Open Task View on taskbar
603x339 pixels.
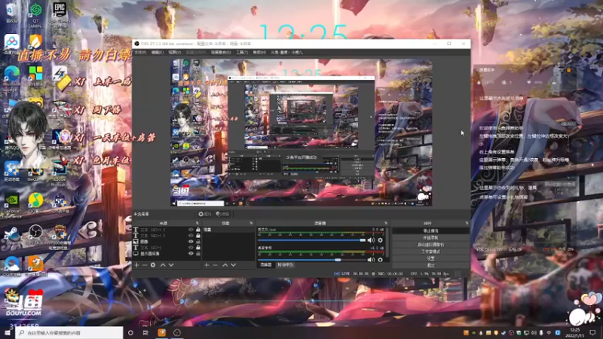pyautogui.click(x=145, y=333)
